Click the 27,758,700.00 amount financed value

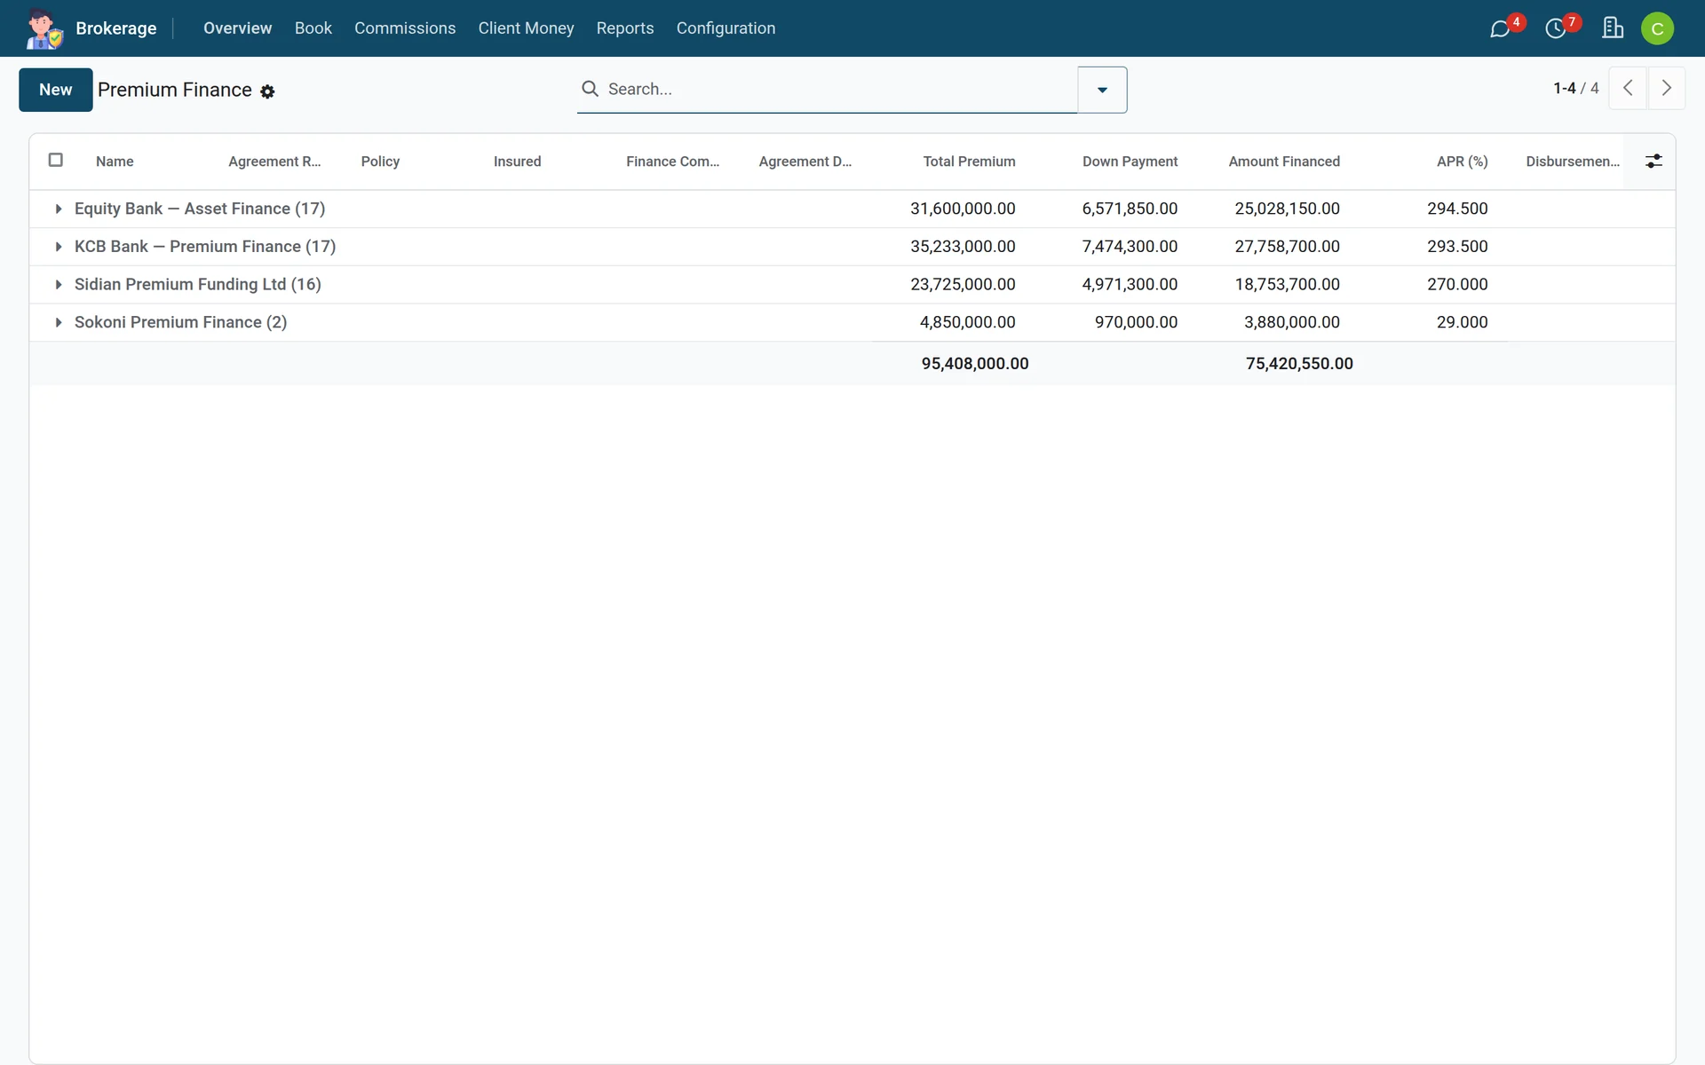(x=1287, y=247)
